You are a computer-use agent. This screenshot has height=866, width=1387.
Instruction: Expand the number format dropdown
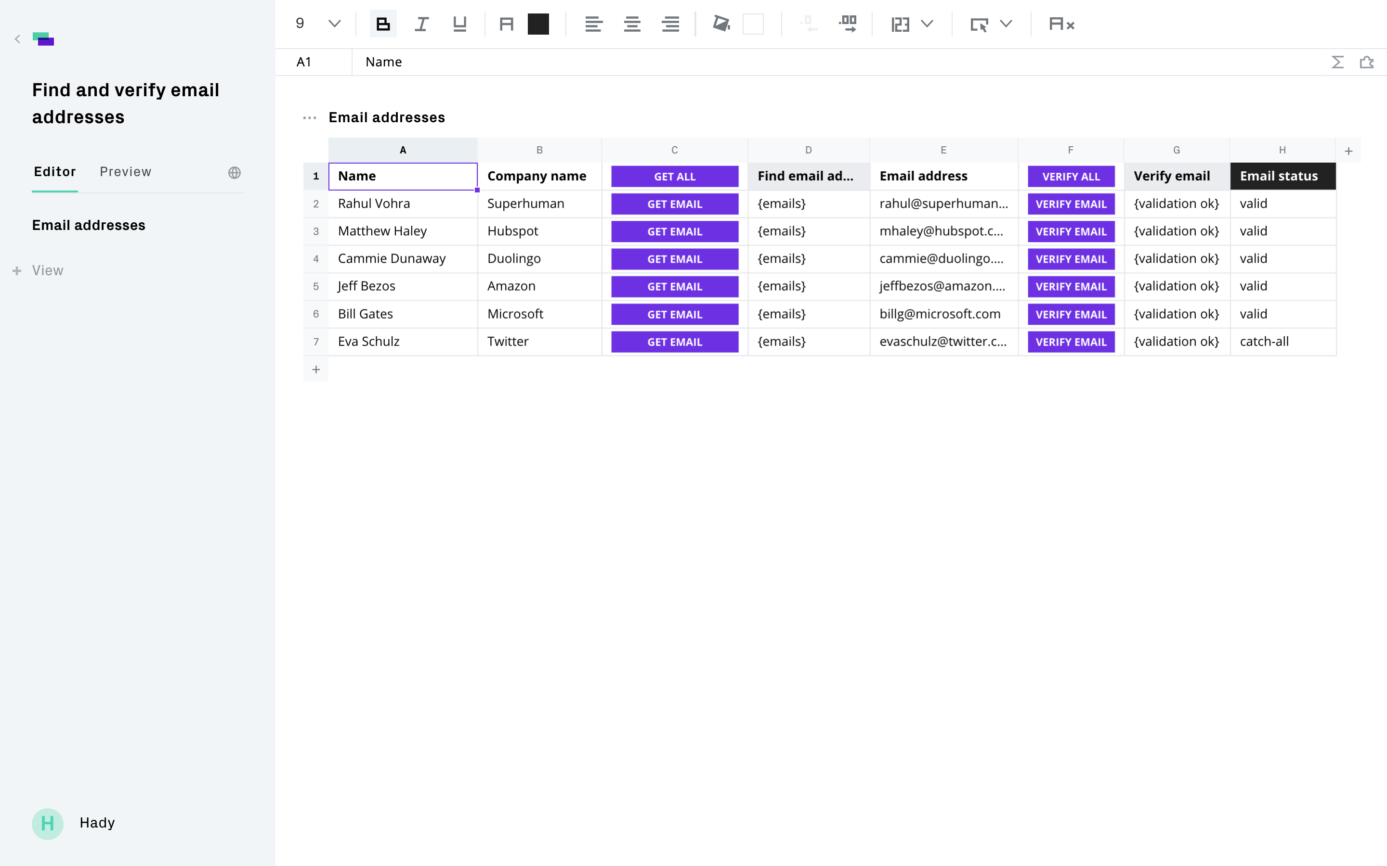(927, 24)
